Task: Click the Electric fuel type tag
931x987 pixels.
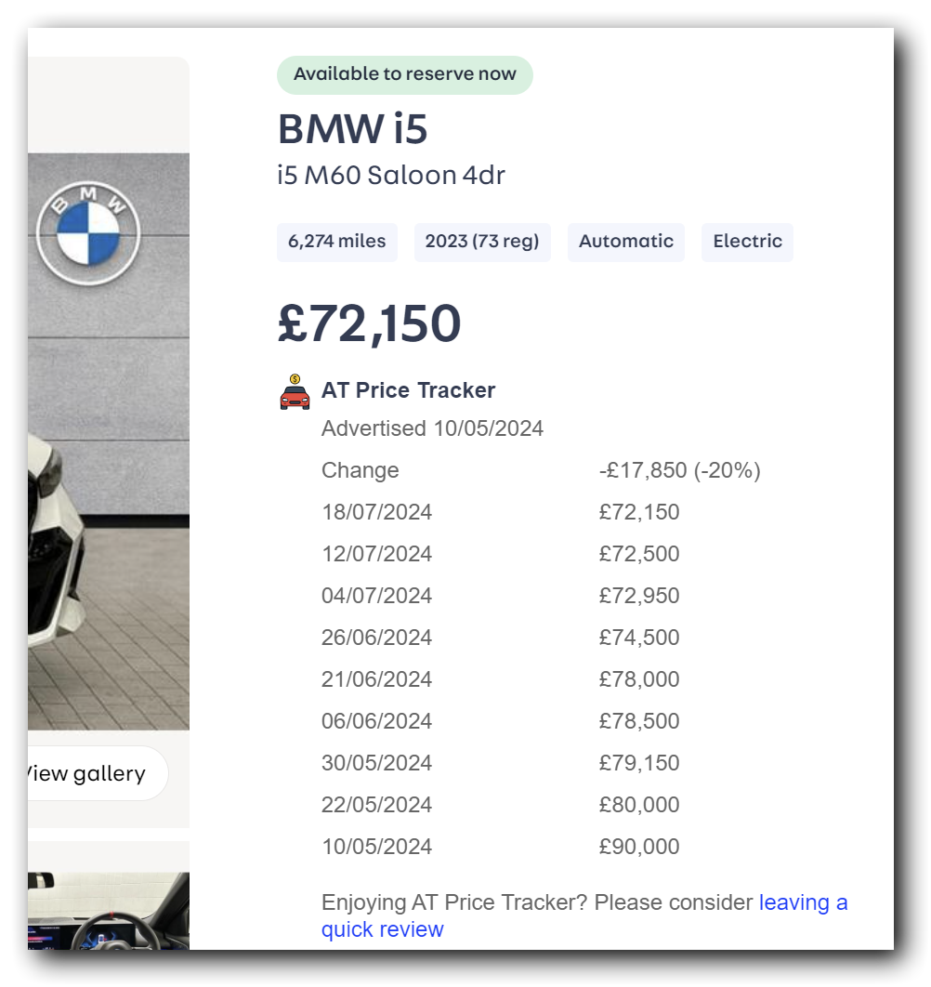Action: click(747, 242)
